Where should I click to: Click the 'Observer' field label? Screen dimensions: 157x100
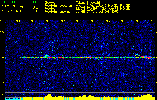pyautogui.click(x=51, y=3)
